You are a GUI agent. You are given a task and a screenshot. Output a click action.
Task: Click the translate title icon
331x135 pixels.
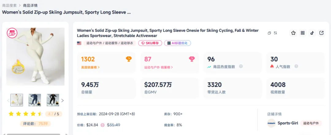pyautogui.click(x=276, y=33)
